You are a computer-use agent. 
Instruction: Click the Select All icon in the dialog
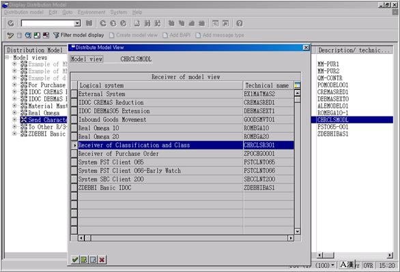[x=84, y=260]
